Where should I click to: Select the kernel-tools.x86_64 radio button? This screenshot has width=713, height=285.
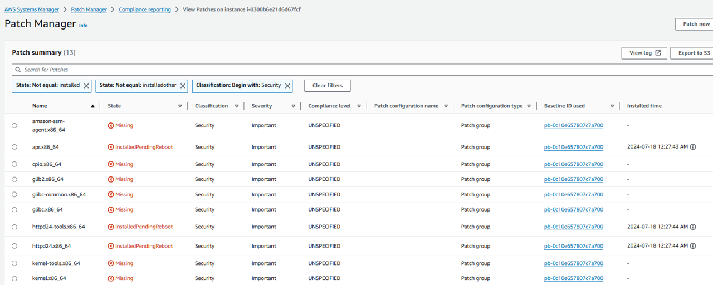click(x=14, y=263)
